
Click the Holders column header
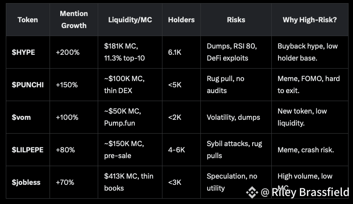click(182, 20)
